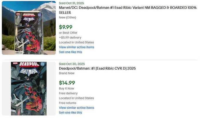This screenshot has width=203, height=118.
Task: Click 'Sell one like this' under the $9.99 listing
Action: click(x=70, y=52)
